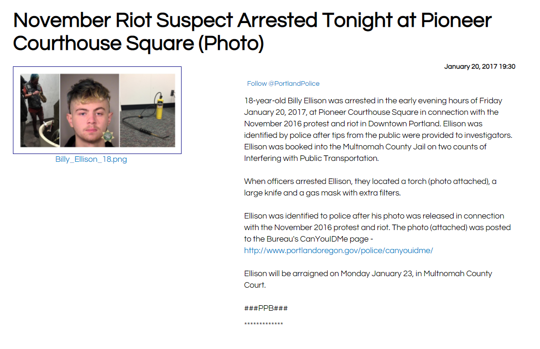Click "(Photo)" at the end of the headline
Viewport: 540px width, 349px height.
[x=234, y=43]
